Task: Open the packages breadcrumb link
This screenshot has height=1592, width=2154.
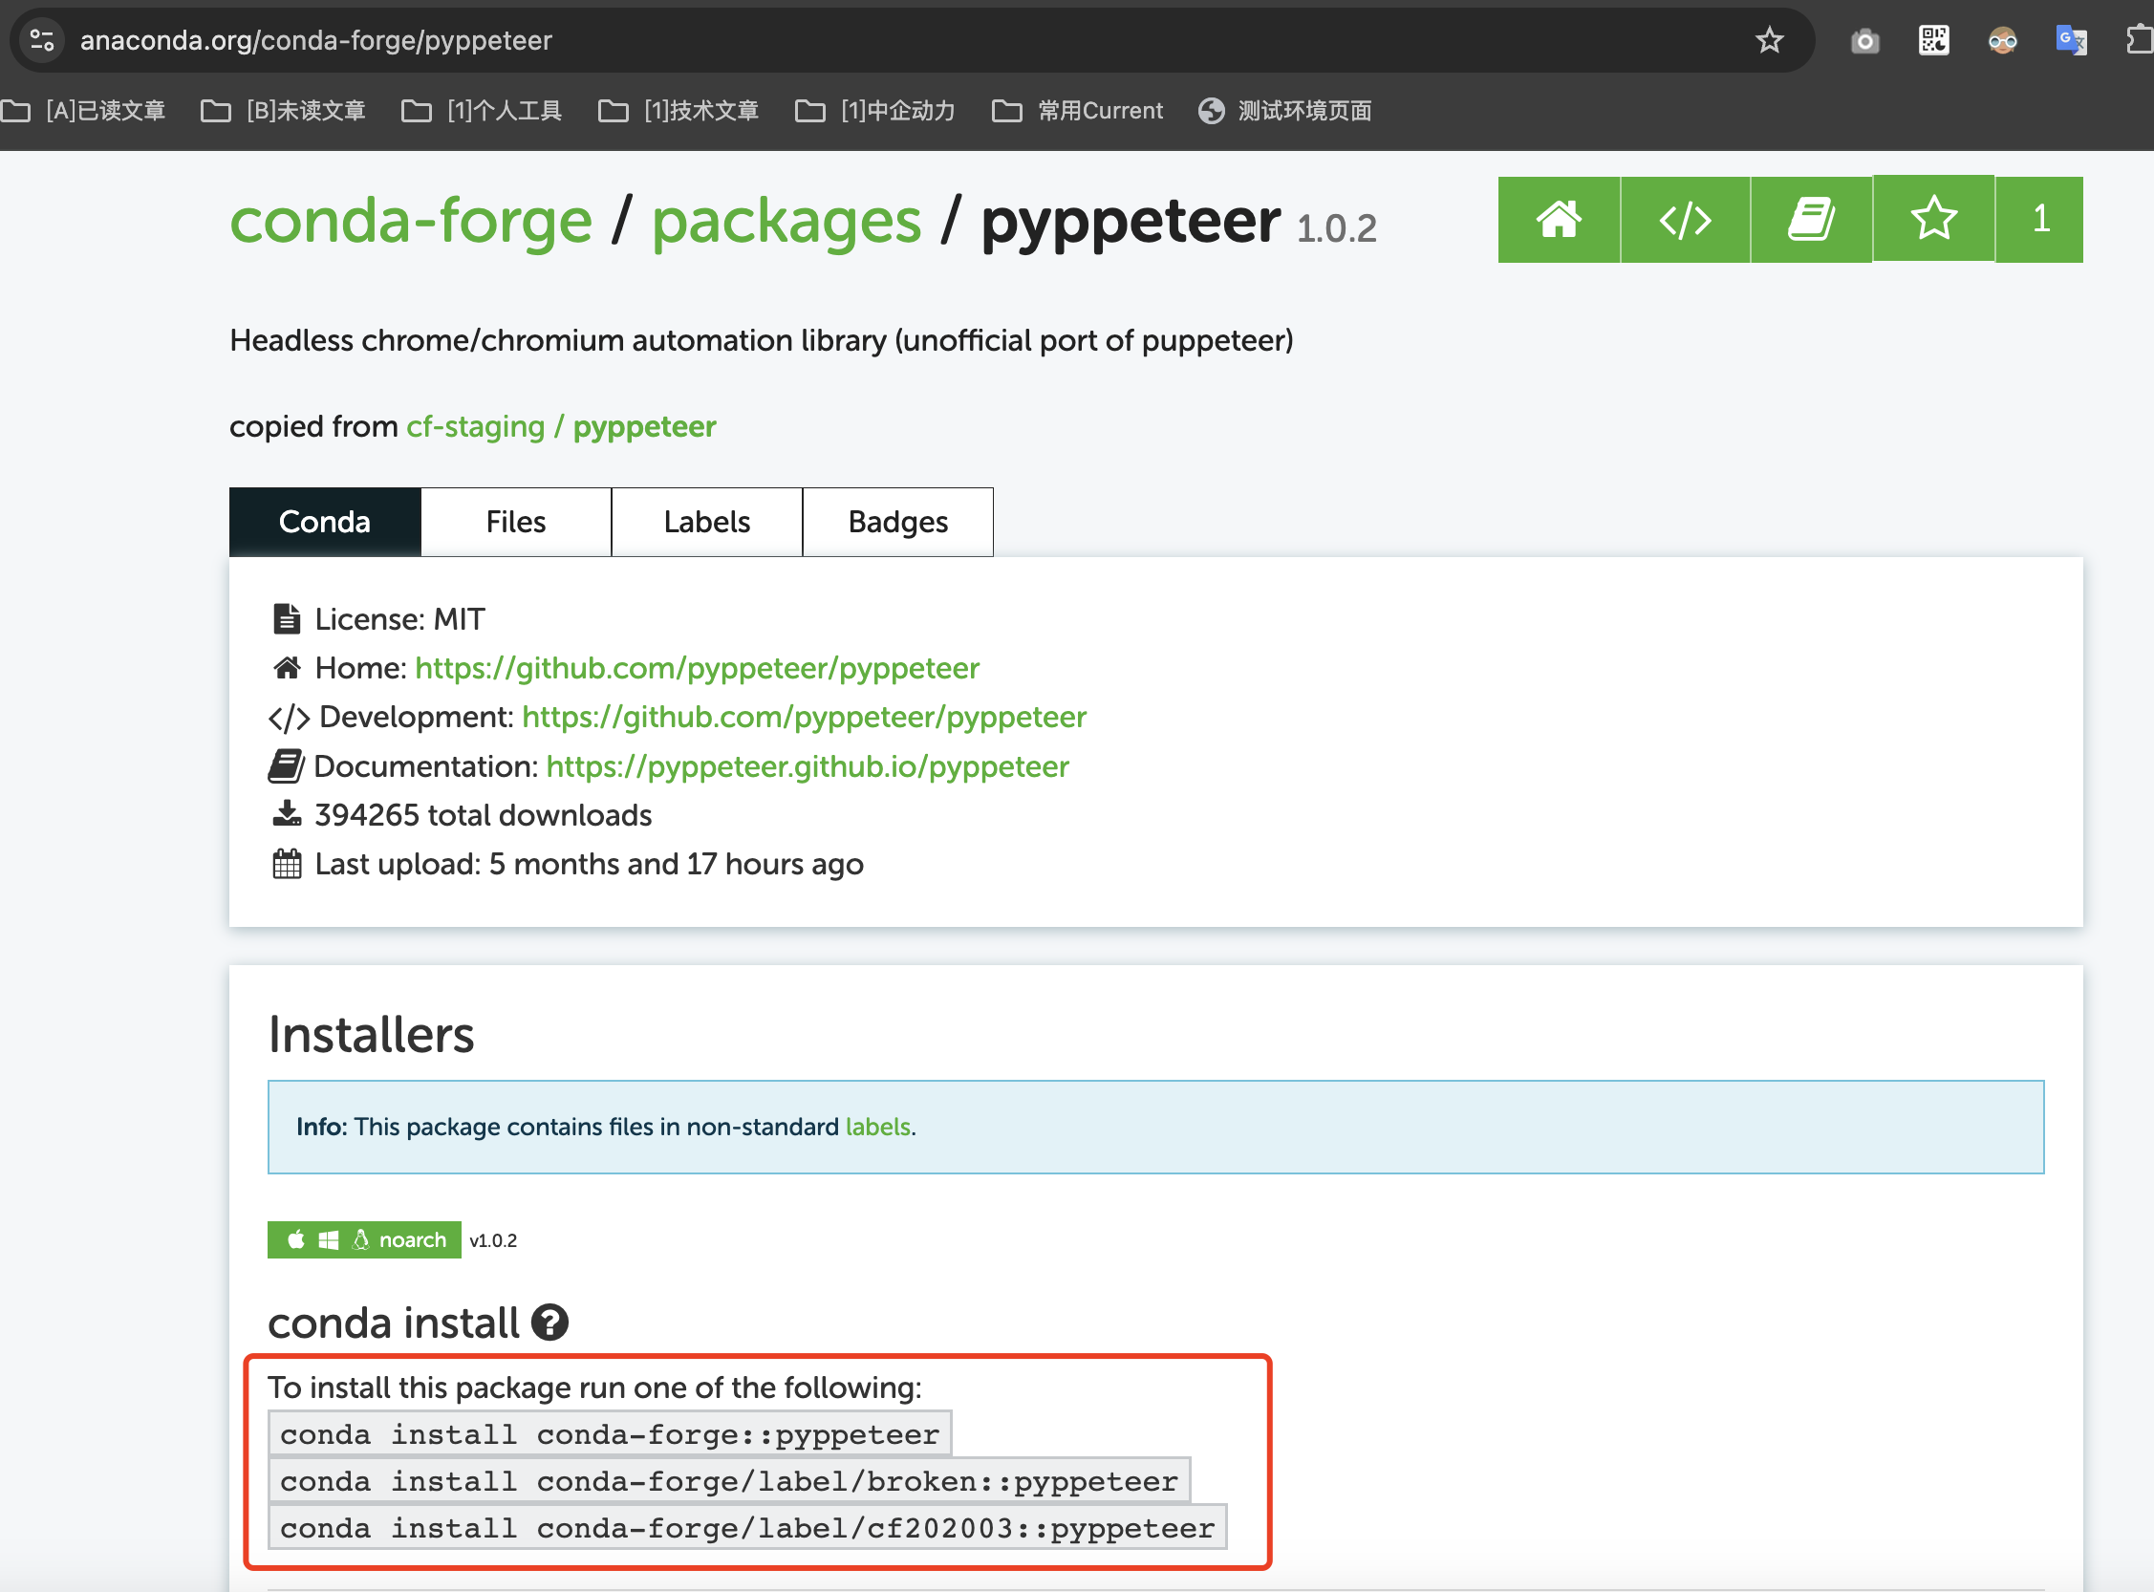Action: (786, 221)
